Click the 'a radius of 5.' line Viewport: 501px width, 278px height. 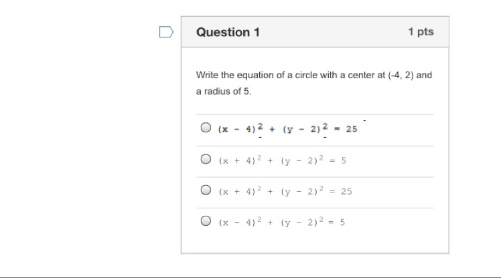(224, 92)
